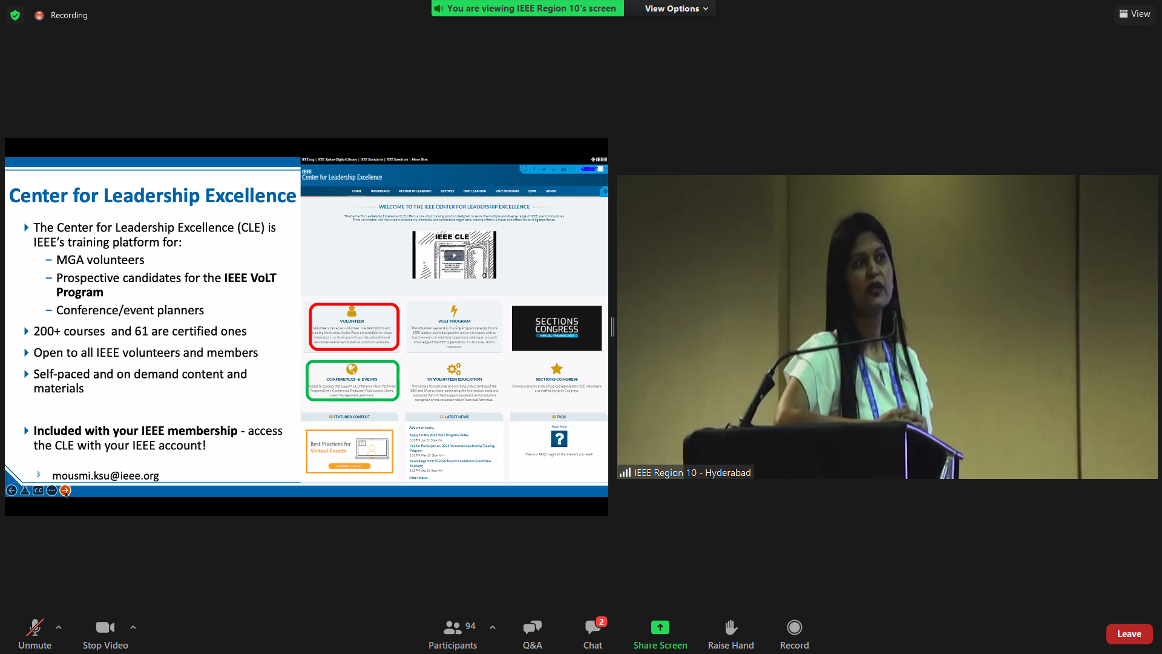Click RECORD OF LEARNING tab on CLE site
This screenshot has height=654, width=1162.
(x=415, y=191)
